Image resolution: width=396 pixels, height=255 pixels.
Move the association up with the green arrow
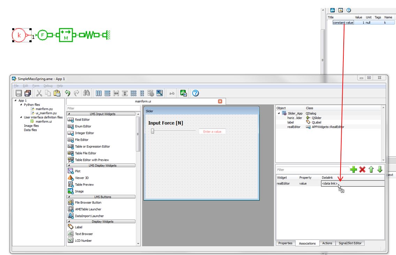point(371,169)
